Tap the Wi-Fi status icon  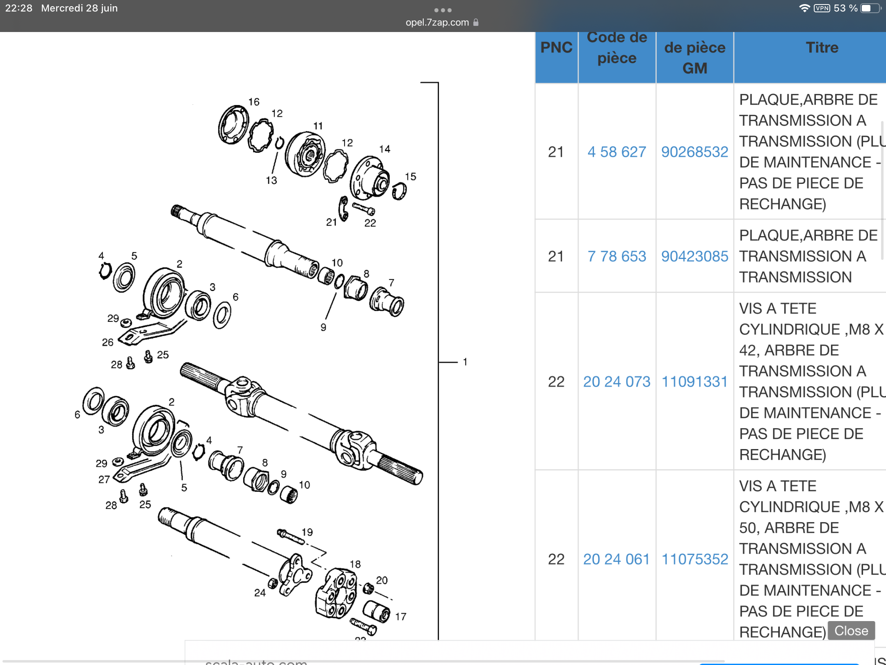pyautogui.click(x=804, y=8)
